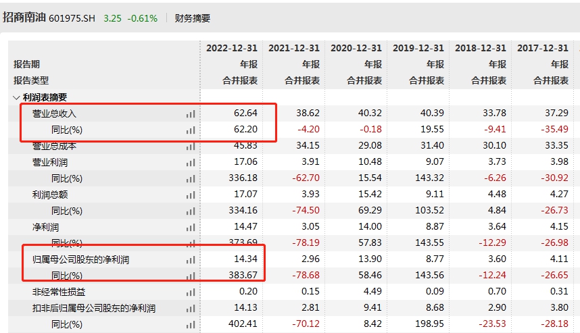
Task: Select the 2019-12-31 column header
Action: point(418,48)
